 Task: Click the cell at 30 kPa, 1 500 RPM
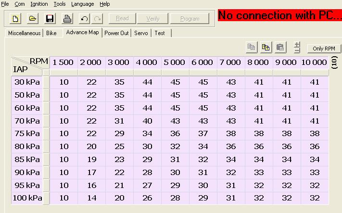click(x=64, y=82)
